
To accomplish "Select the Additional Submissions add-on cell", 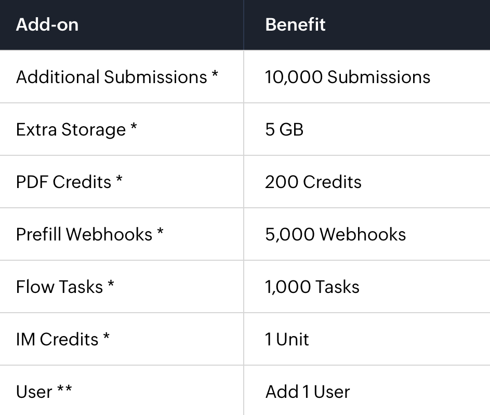I will pyautogui.click(x=122, y=77).
